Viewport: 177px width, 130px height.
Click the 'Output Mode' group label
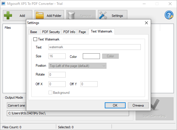tap(14, 97)
